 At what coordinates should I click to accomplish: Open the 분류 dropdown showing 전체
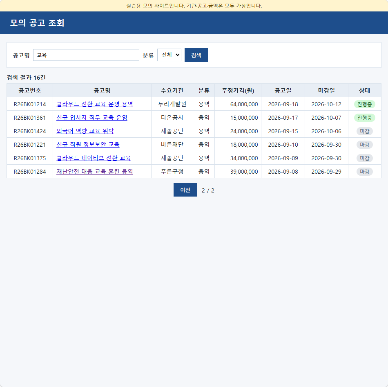[169, 55]
